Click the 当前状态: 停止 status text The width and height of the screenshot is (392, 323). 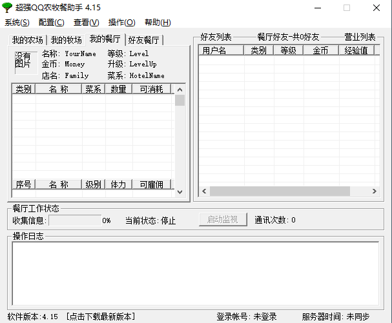(150, 220)
